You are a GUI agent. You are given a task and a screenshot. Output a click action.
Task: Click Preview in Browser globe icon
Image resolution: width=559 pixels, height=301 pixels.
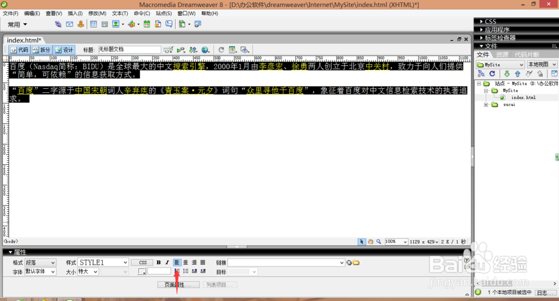[205, 50]
